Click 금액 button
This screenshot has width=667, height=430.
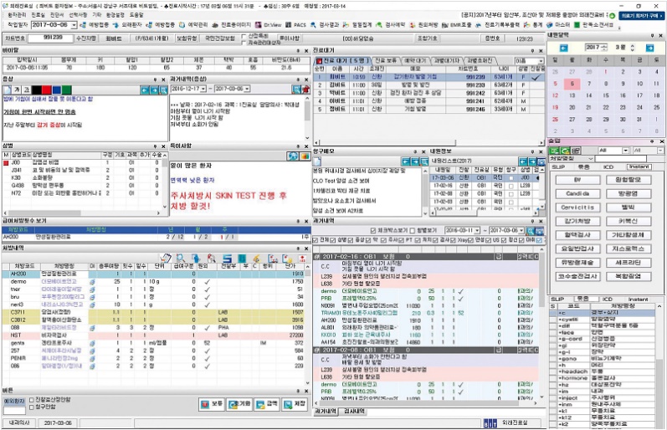click(x=267, y=403)
